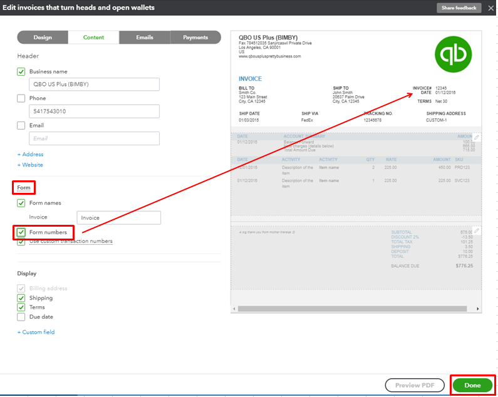
Task: Click the Invoice form name input field
Action: [119, 218]
